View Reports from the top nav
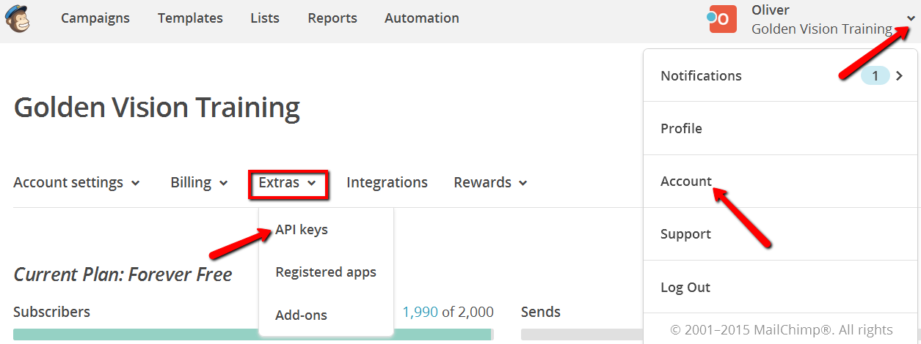This screenshot has height=344, width=921. [332, 18]
